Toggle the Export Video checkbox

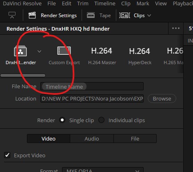pyautogui.click(x=7, y=155)
